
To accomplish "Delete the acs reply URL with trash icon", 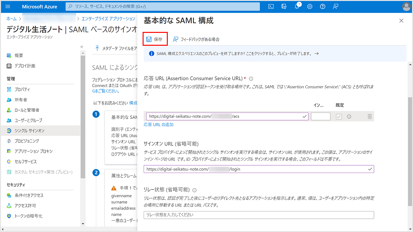I will pyautogui.click(x=370, y=117).
